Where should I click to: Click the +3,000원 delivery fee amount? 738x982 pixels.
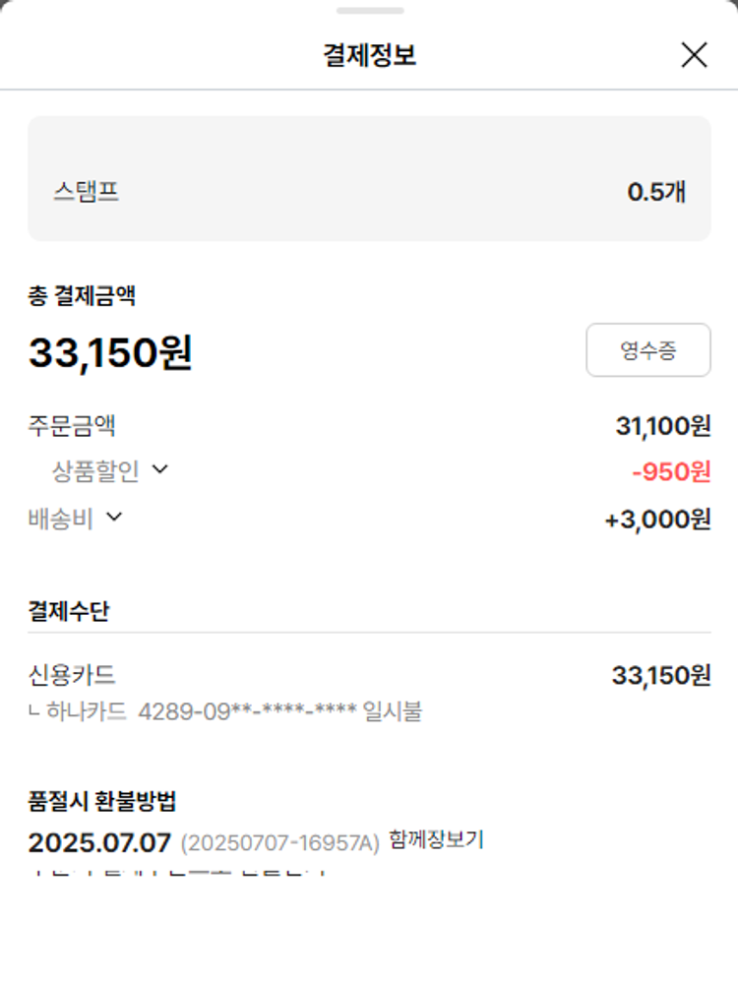coord(657,520)
